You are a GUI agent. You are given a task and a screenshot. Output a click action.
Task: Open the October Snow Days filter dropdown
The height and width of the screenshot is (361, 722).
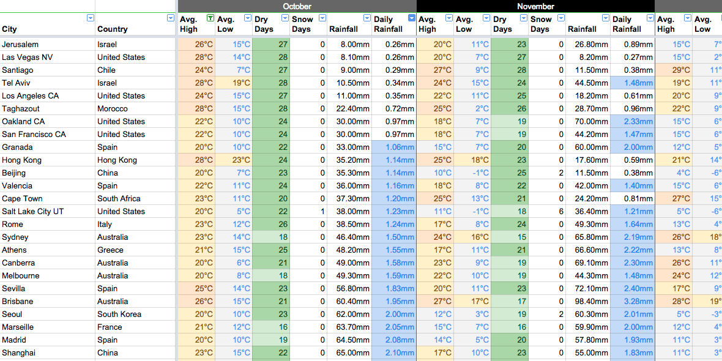[322, 18]
